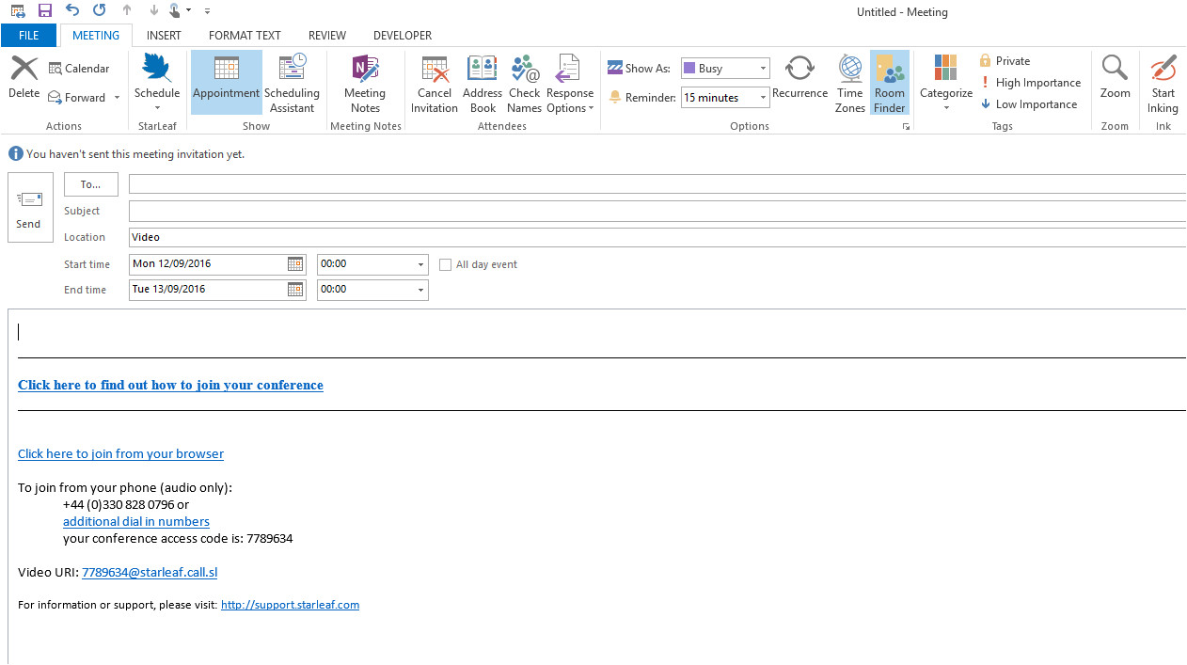Click the Cancel Invitation icon

(x=435, y=83)
